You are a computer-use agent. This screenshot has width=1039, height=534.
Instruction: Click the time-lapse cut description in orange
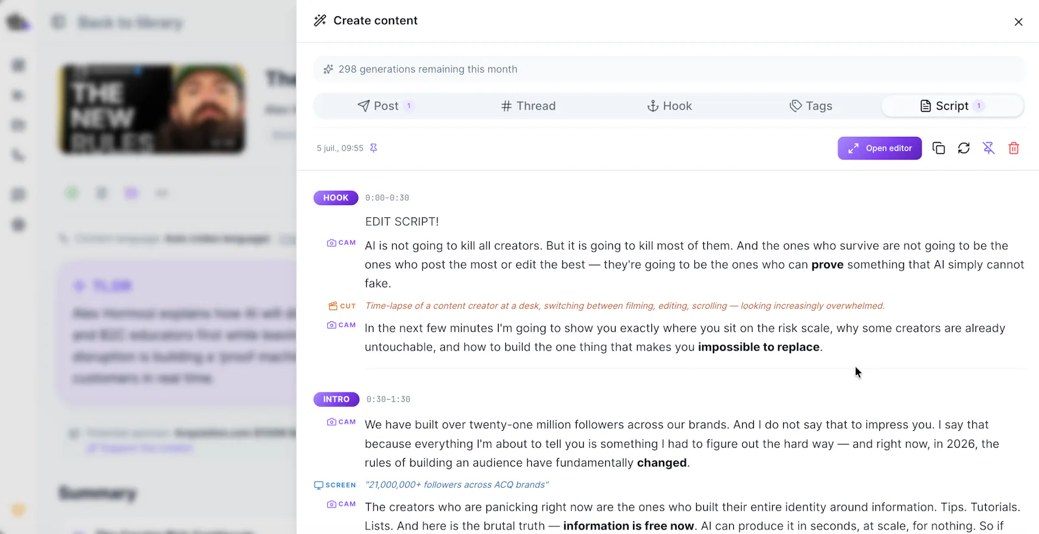click(625, 306)
